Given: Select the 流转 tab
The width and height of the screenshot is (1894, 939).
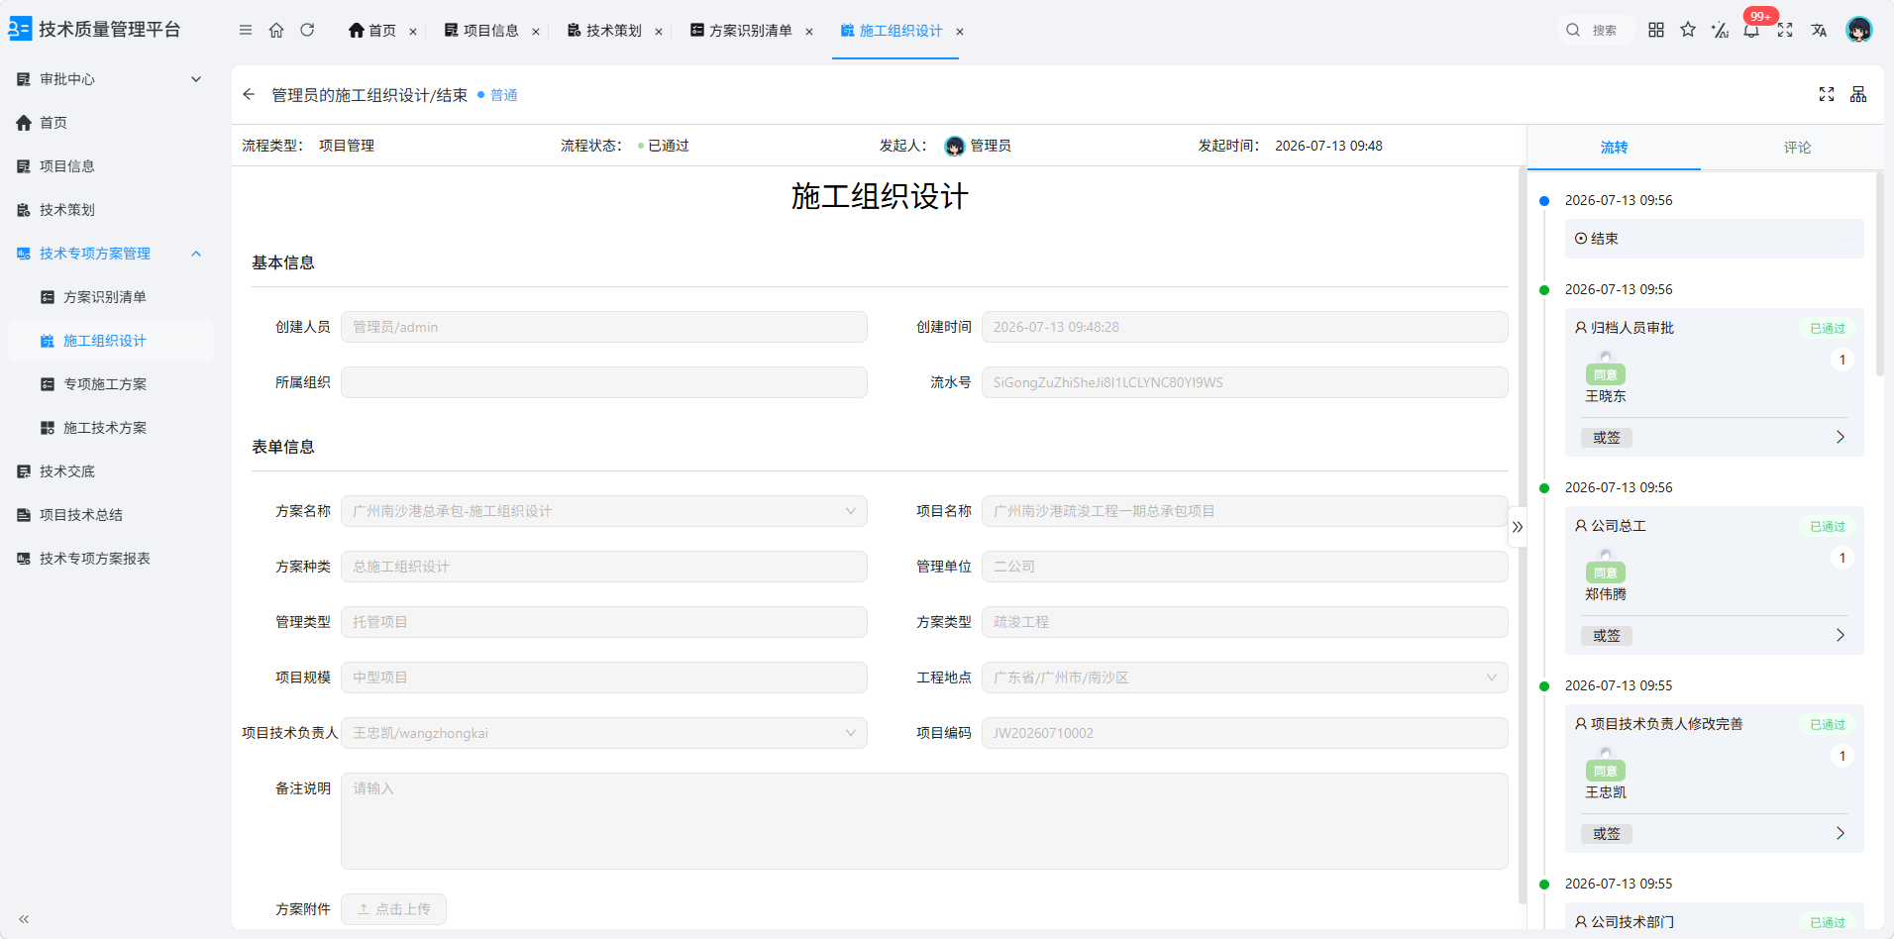Looking at the screenshot, I should (x=1614, y=148).
